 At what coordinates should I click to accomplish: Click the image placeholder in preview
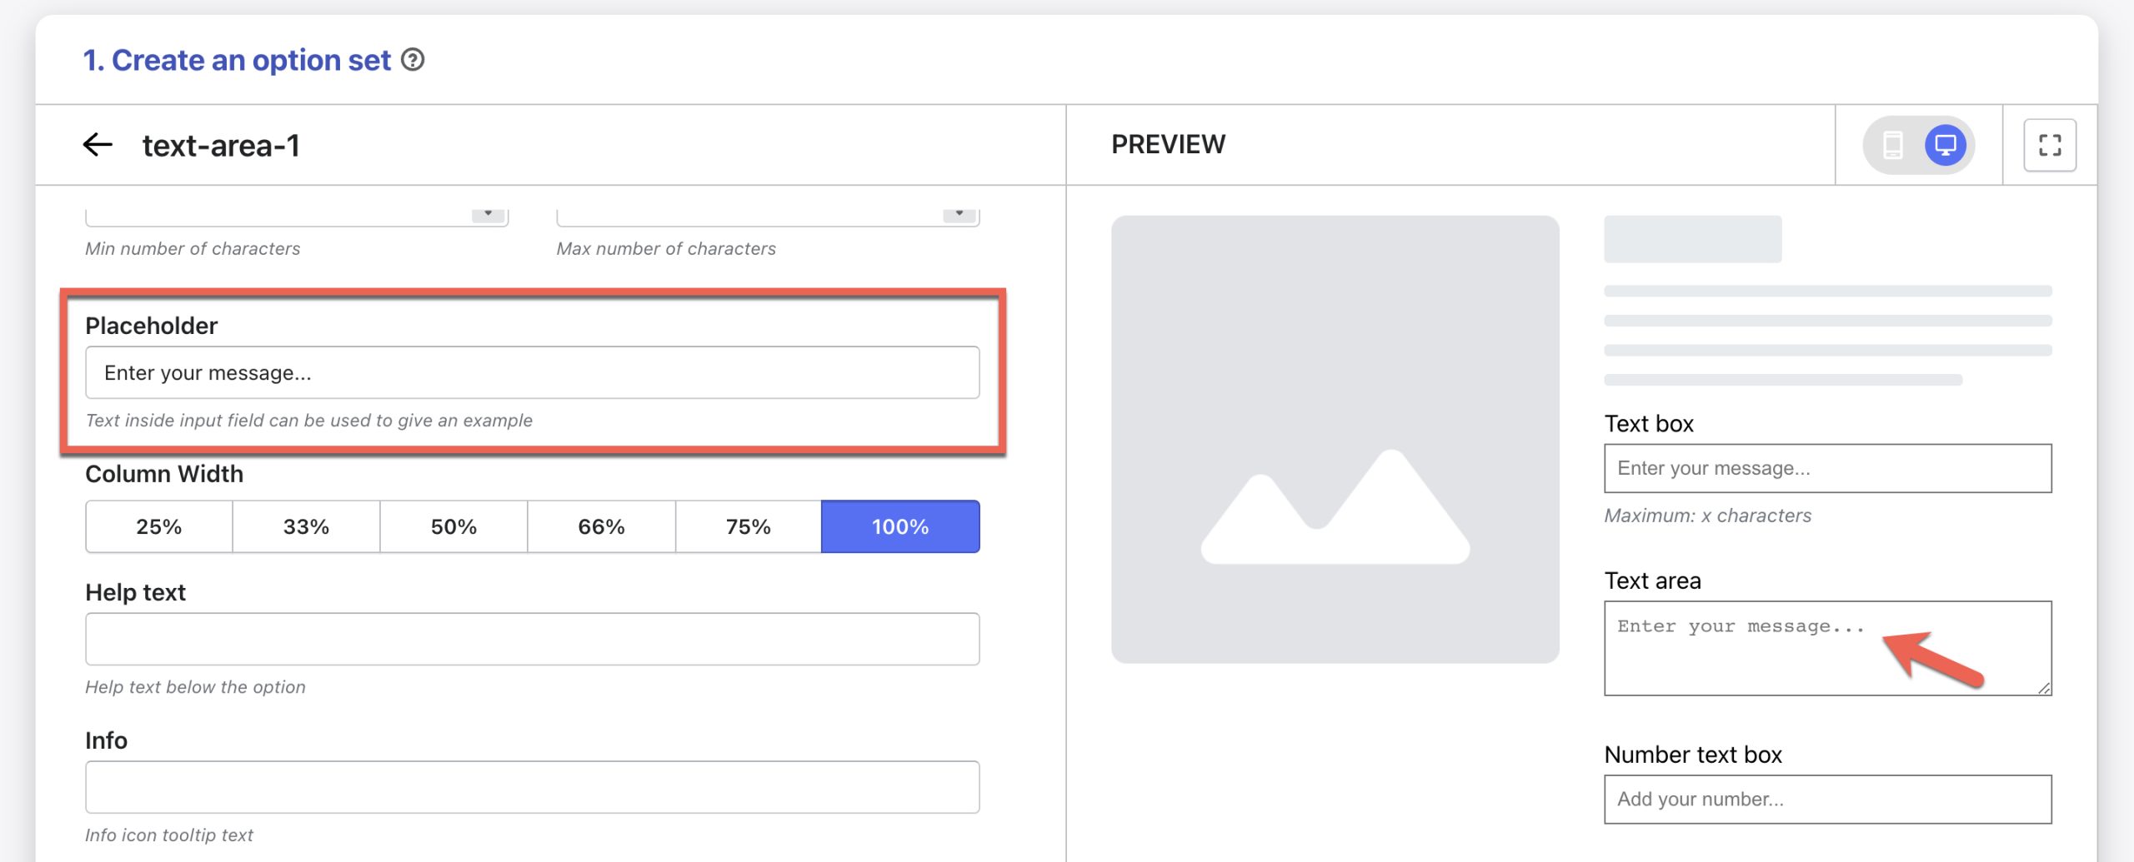[1335, 439]
